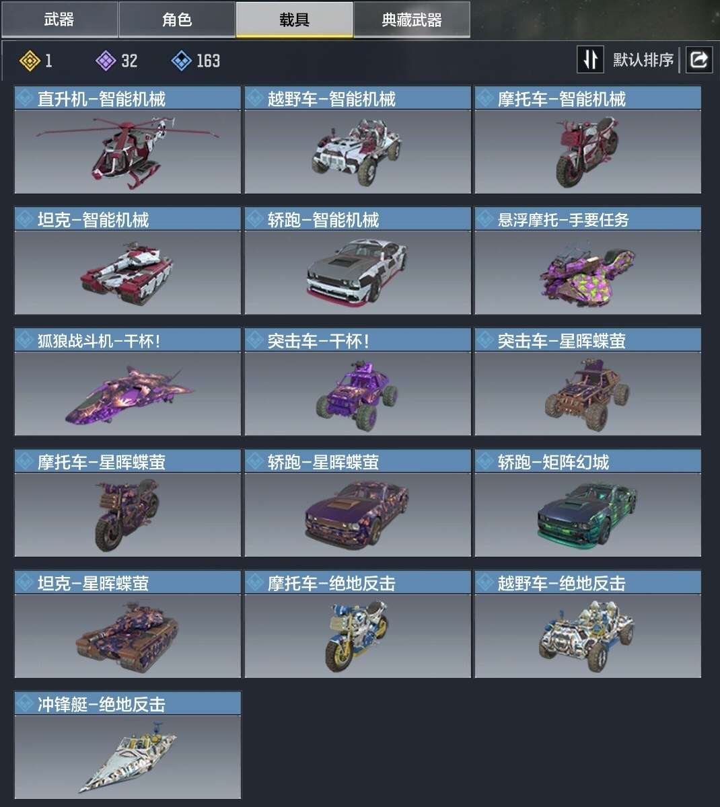Viewport: 720px width, 807px height.
Task: Select the 坦克-智能机械 tank thumbnail
Action: (x=128, y=272)
